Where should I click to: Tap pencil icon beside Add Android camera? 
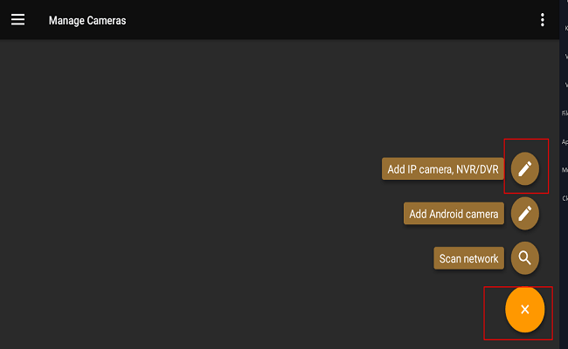point(524,213)
